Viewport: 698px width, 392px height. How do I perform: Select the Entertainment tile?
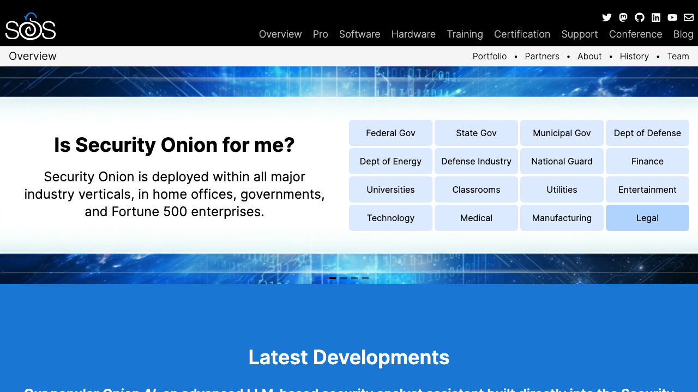[647, 189]
